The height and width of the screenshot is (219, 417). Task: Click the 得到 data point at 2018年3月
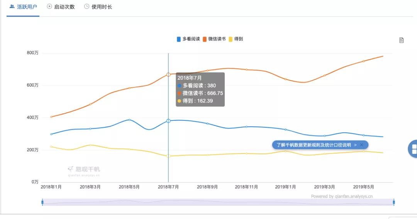coord(90,145)
